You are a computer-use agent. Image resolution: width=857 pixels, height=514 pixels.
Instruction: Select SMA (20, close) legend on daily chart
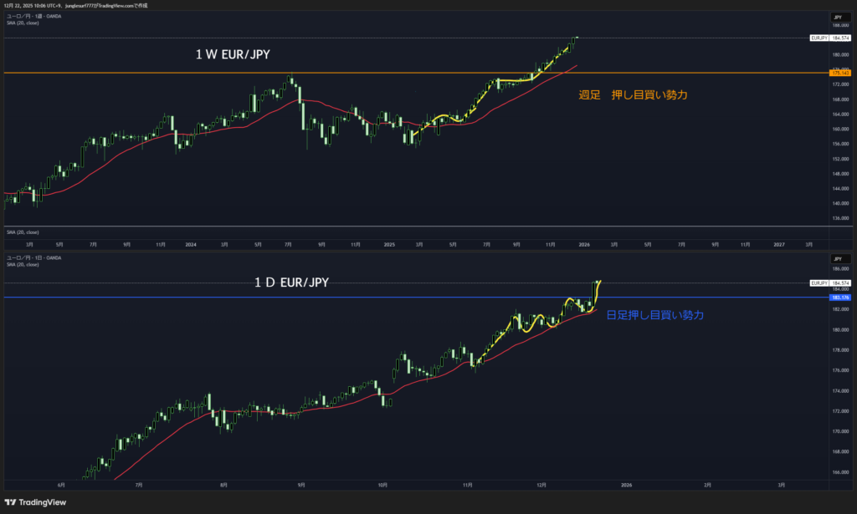pos(23,264)
